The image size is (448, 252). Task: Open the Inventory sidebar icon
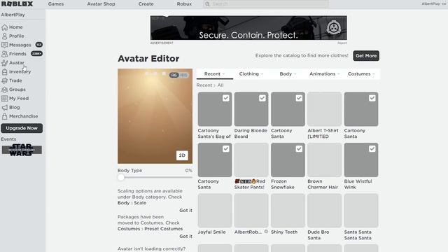point(5,71)
